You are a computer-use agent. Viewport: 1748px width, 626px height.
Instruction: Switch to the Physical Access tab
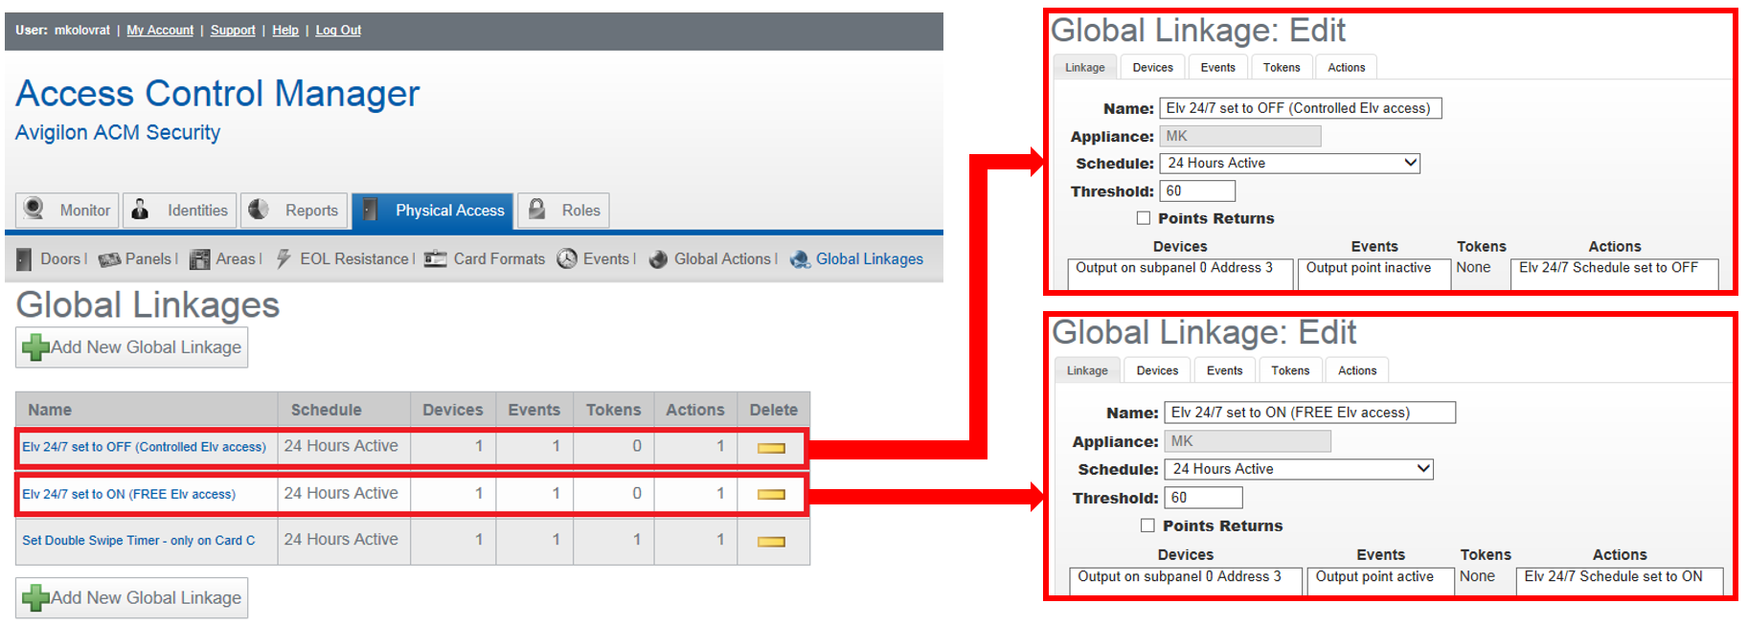433,211
